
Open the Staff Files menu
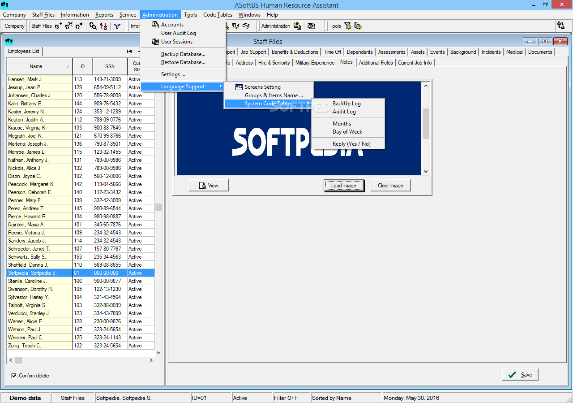[x=43, y=15]
